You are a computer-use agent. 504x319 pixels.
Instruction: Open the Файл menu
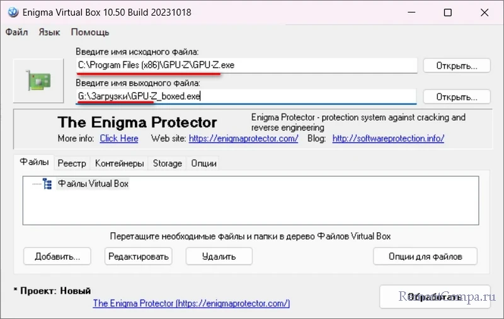pos(17,32)
